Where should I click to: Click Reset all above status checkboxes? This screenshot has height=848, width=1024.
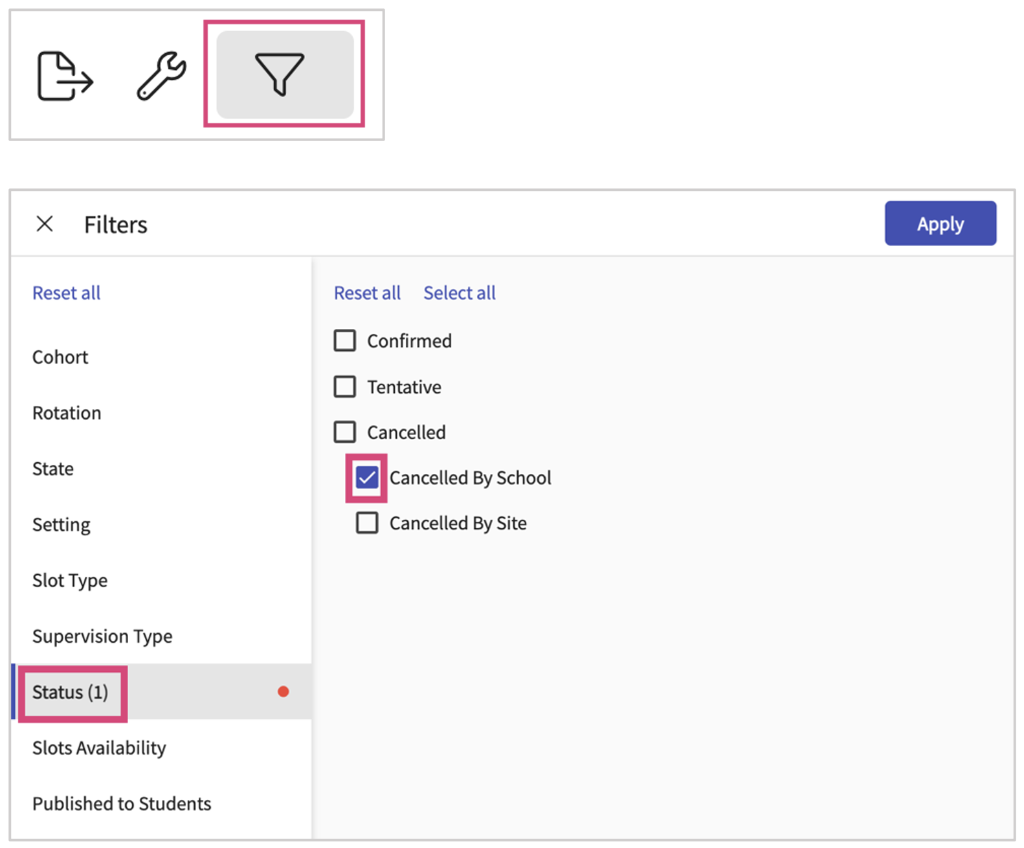point(367,293)
